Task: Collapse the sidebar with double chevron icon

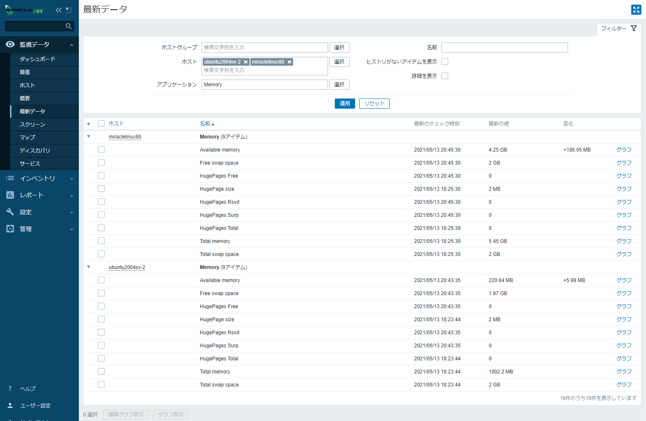Action: pyautogui.click(x=58, y=10)
